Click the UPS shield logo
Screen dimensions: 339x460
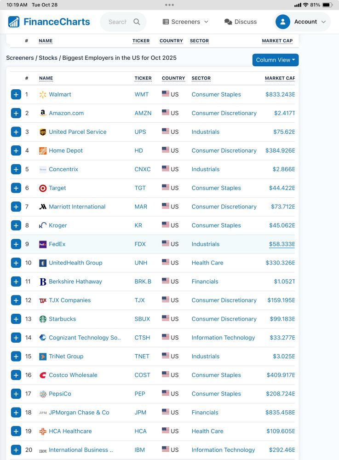(x=43, y=132)
